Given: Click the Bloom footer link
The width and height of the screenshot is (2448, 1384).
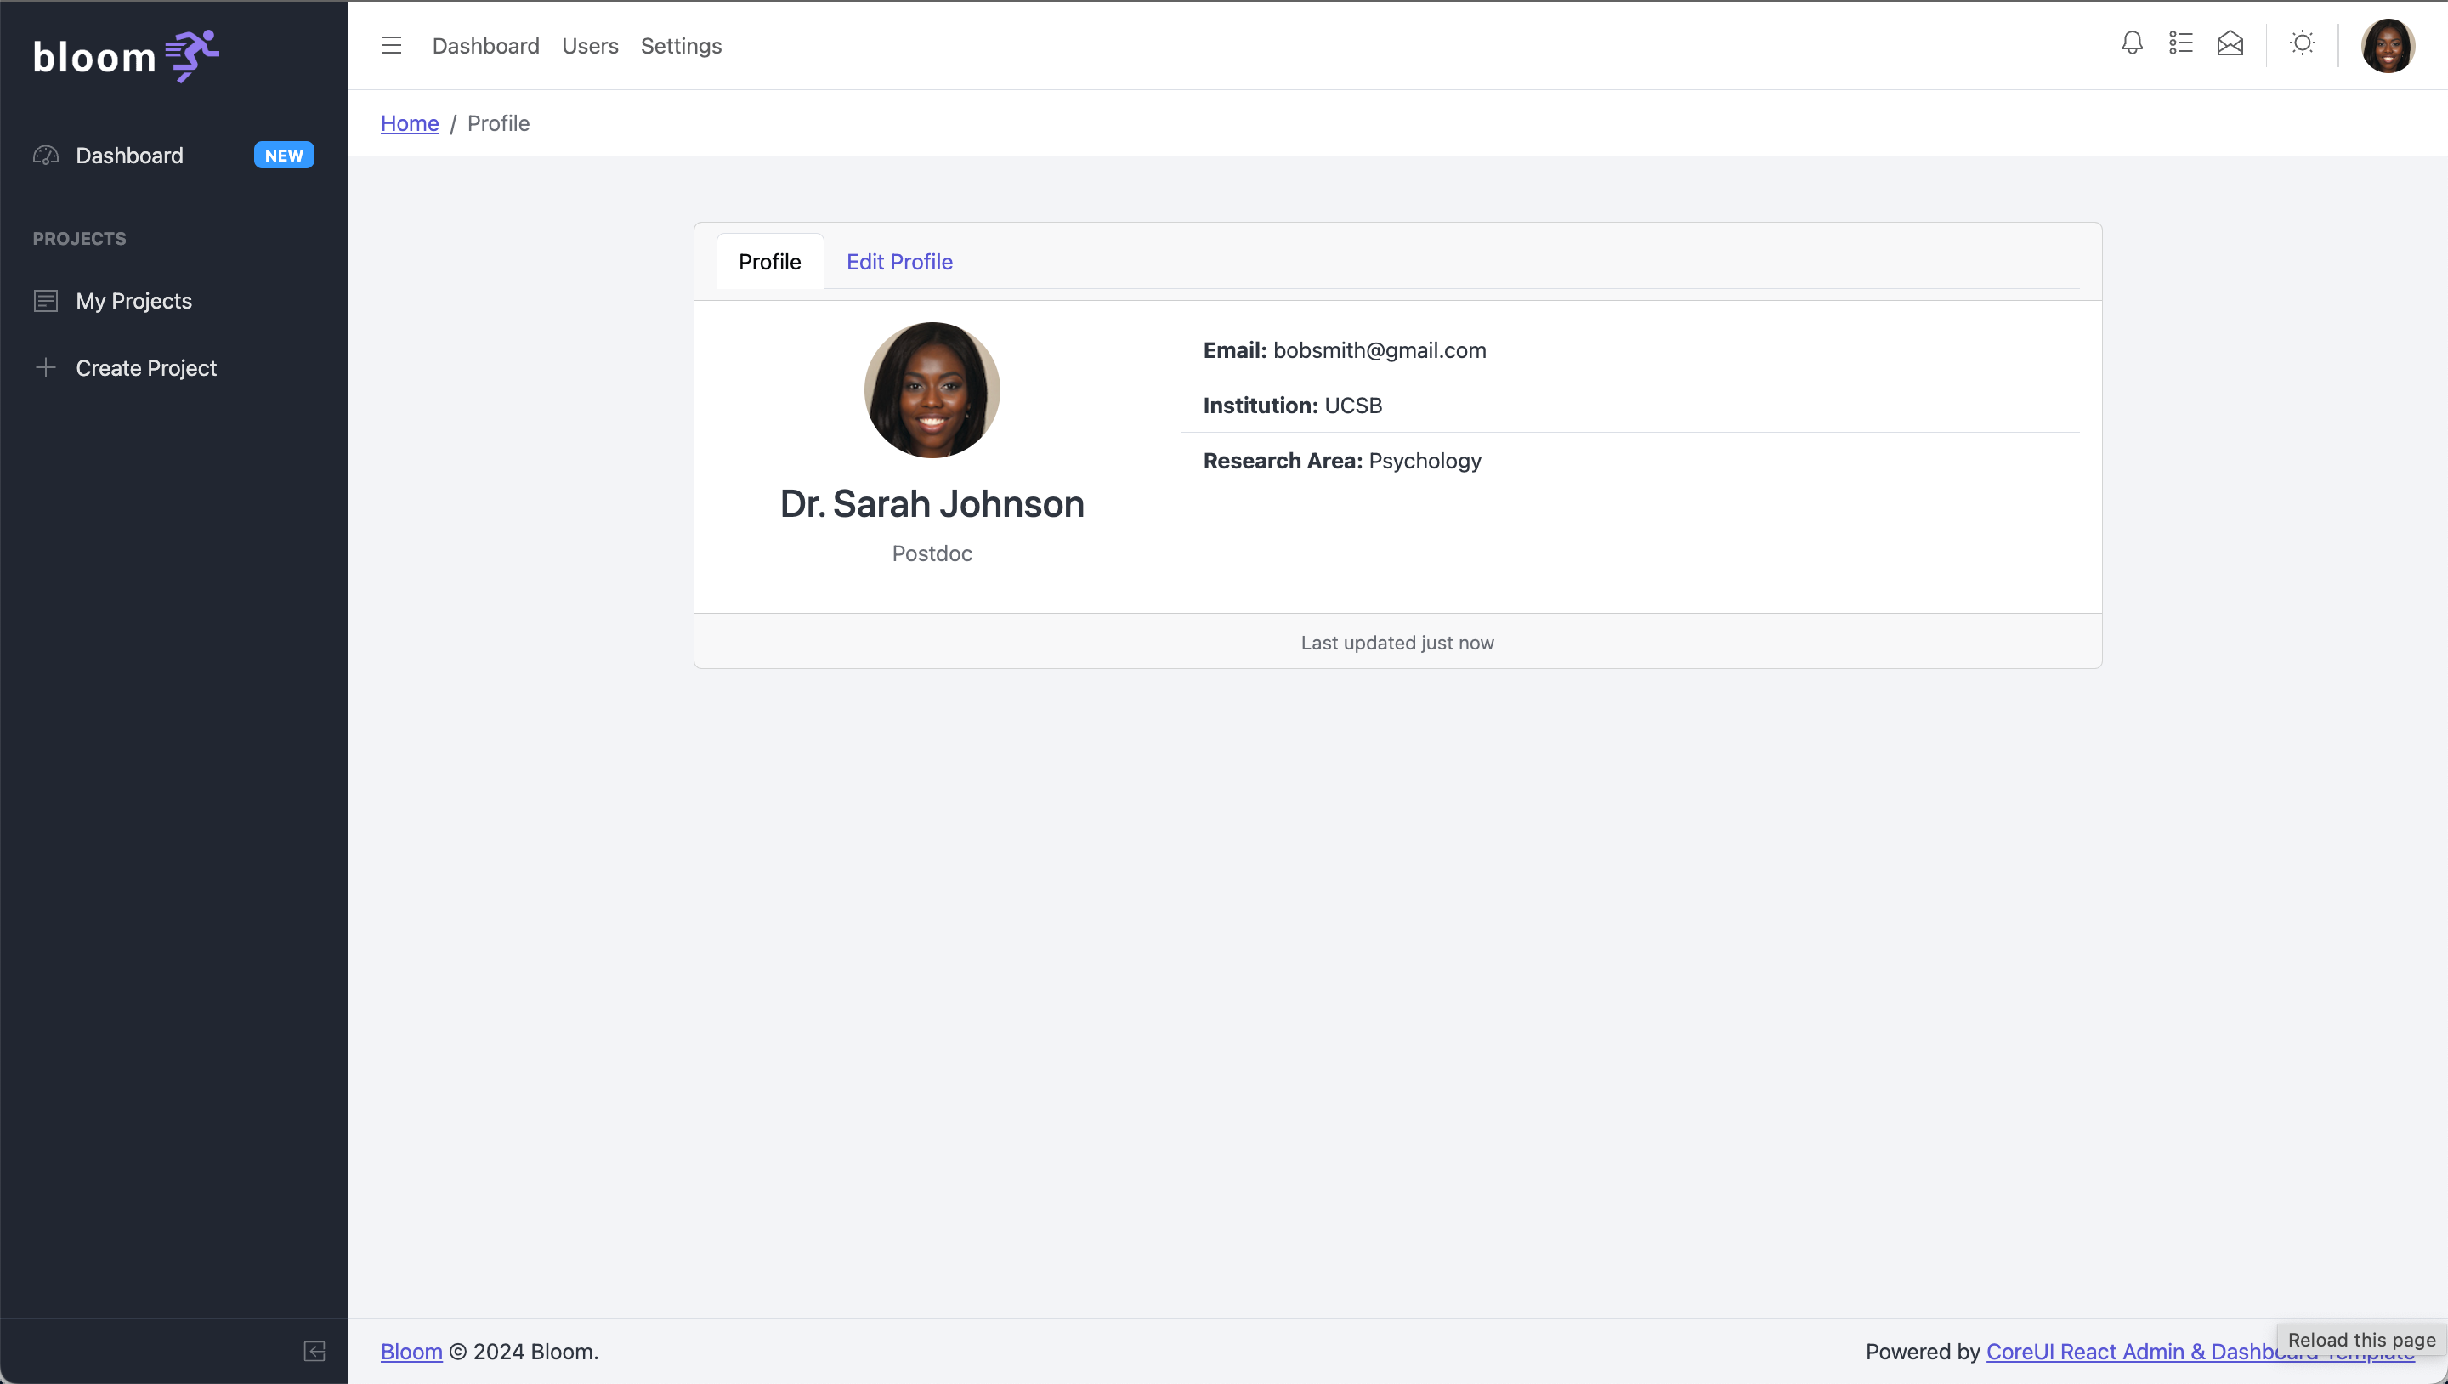Looking at the screenshot, I should pos(411,1352).
